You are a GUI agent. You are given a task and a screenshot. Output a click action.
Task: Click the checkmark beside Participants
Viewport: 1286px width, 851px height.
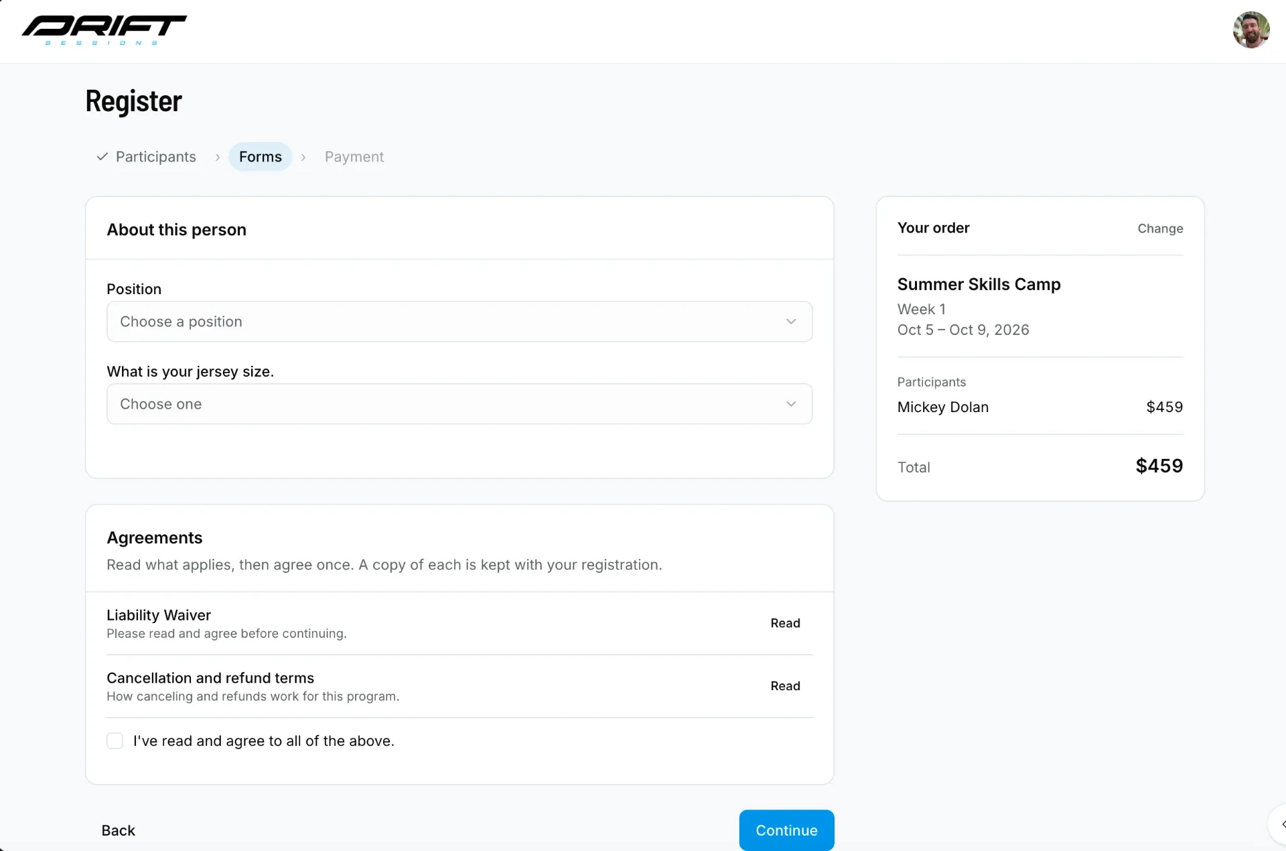point(102,157)
